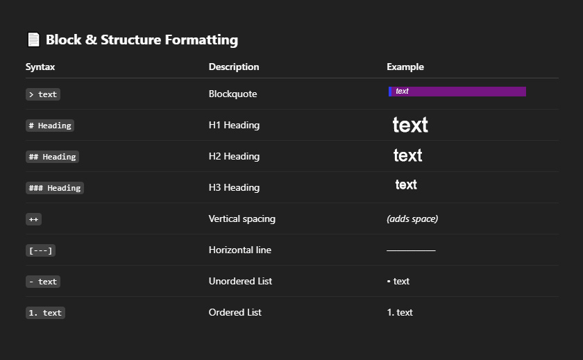Click the large H1 example text
583x360 pixels.
click(410, 126)
